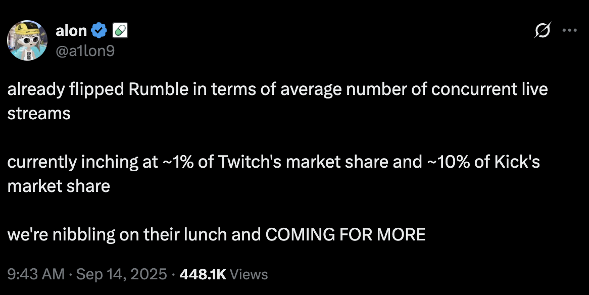Click the word Rumble in the post
Image resolution: width=589 pixels, height=295 pixels.
(159, 89)
